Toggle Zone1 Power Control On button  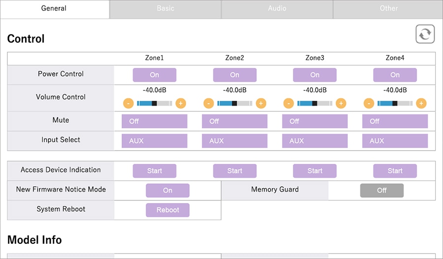tap(155, 75)
